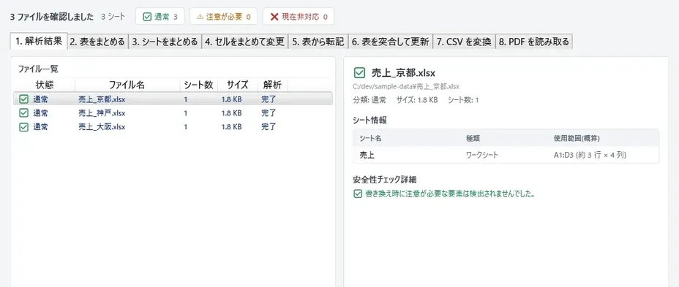Click the green check icon in 通常 button

point(147,18)
